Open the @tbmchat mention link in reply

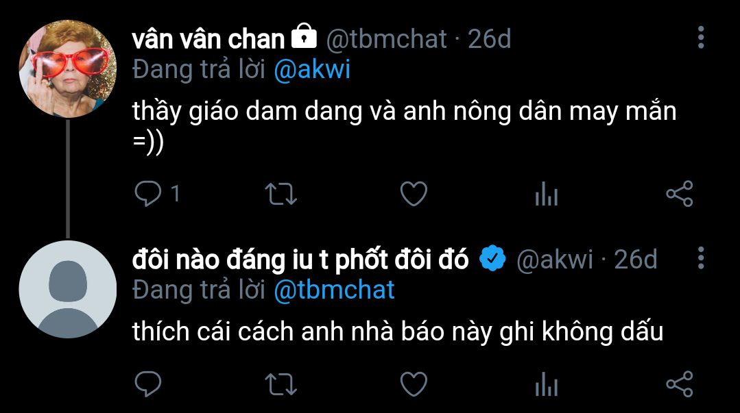click(334, 290)
